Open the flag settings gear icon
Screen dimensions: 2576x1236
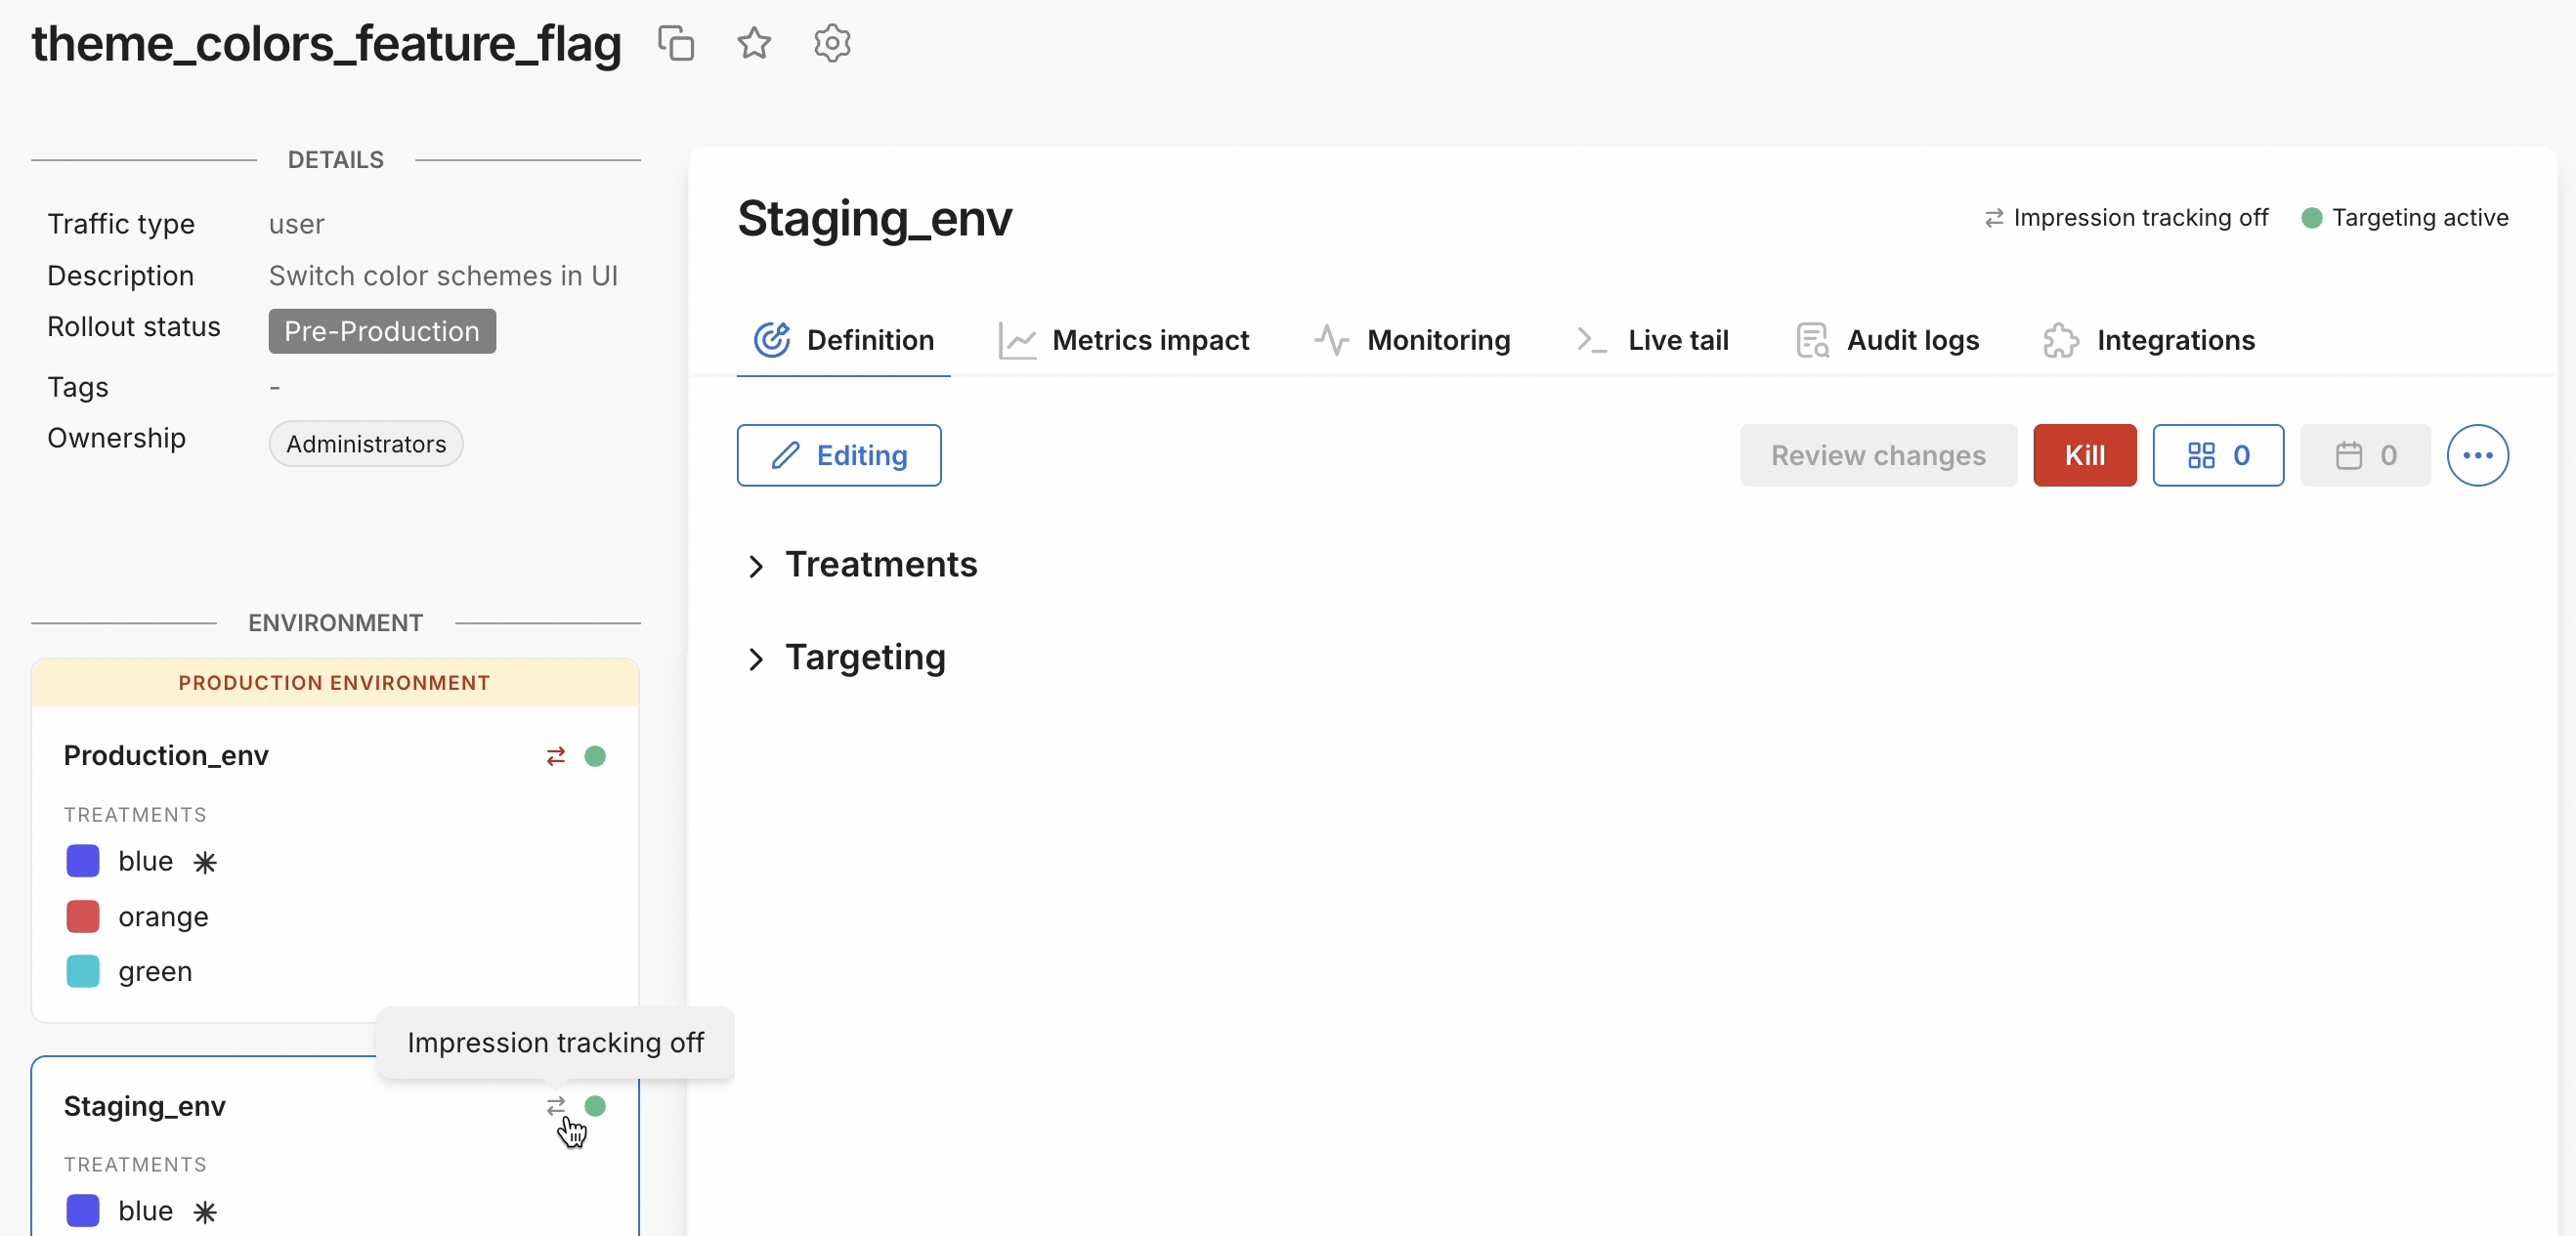[x=831, y=44]
